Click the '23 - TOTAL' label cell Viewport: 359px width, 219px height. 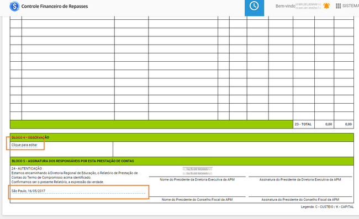(303, 124)
